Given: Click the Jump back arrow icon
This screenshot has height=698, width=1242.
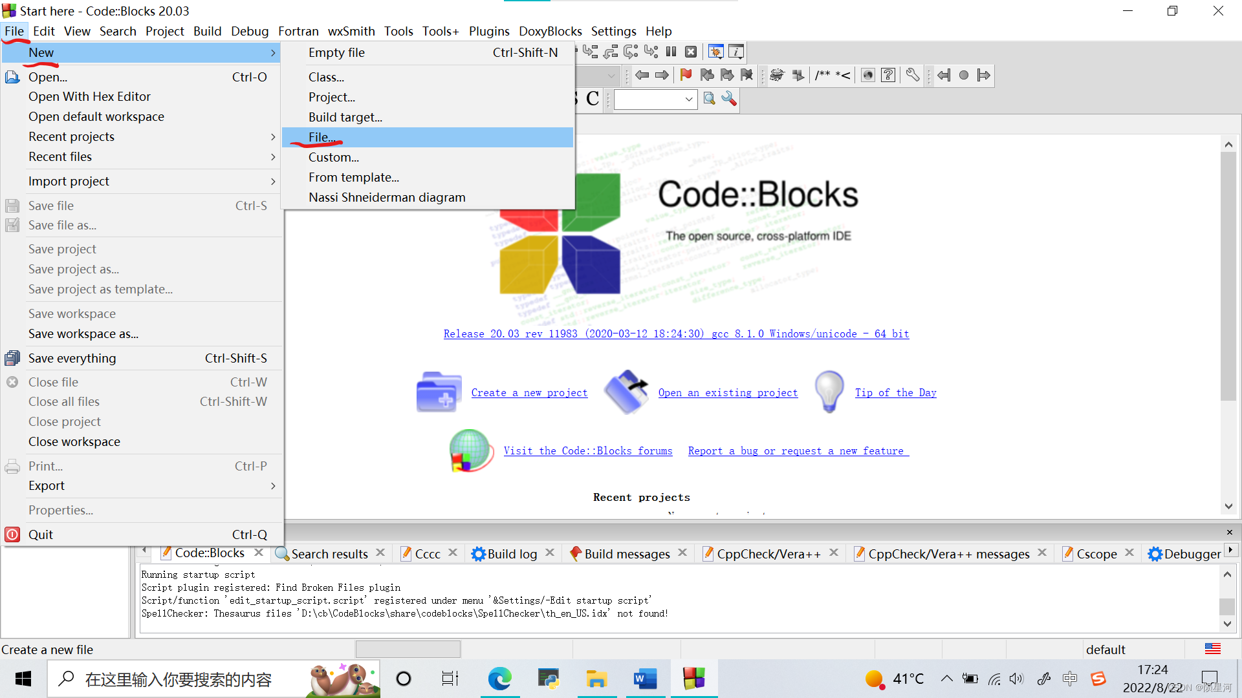Looking at the screenshot, I should coord(642,75).
